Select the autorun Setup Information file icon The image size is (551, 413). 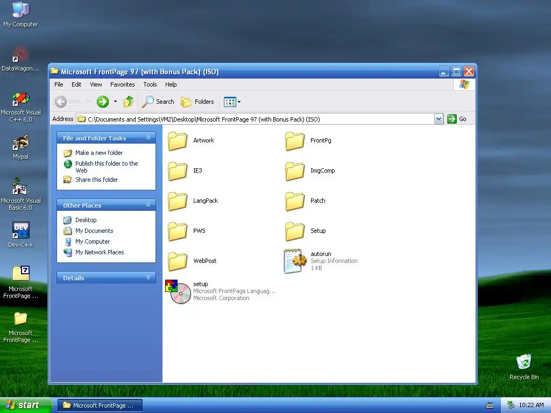295,261
